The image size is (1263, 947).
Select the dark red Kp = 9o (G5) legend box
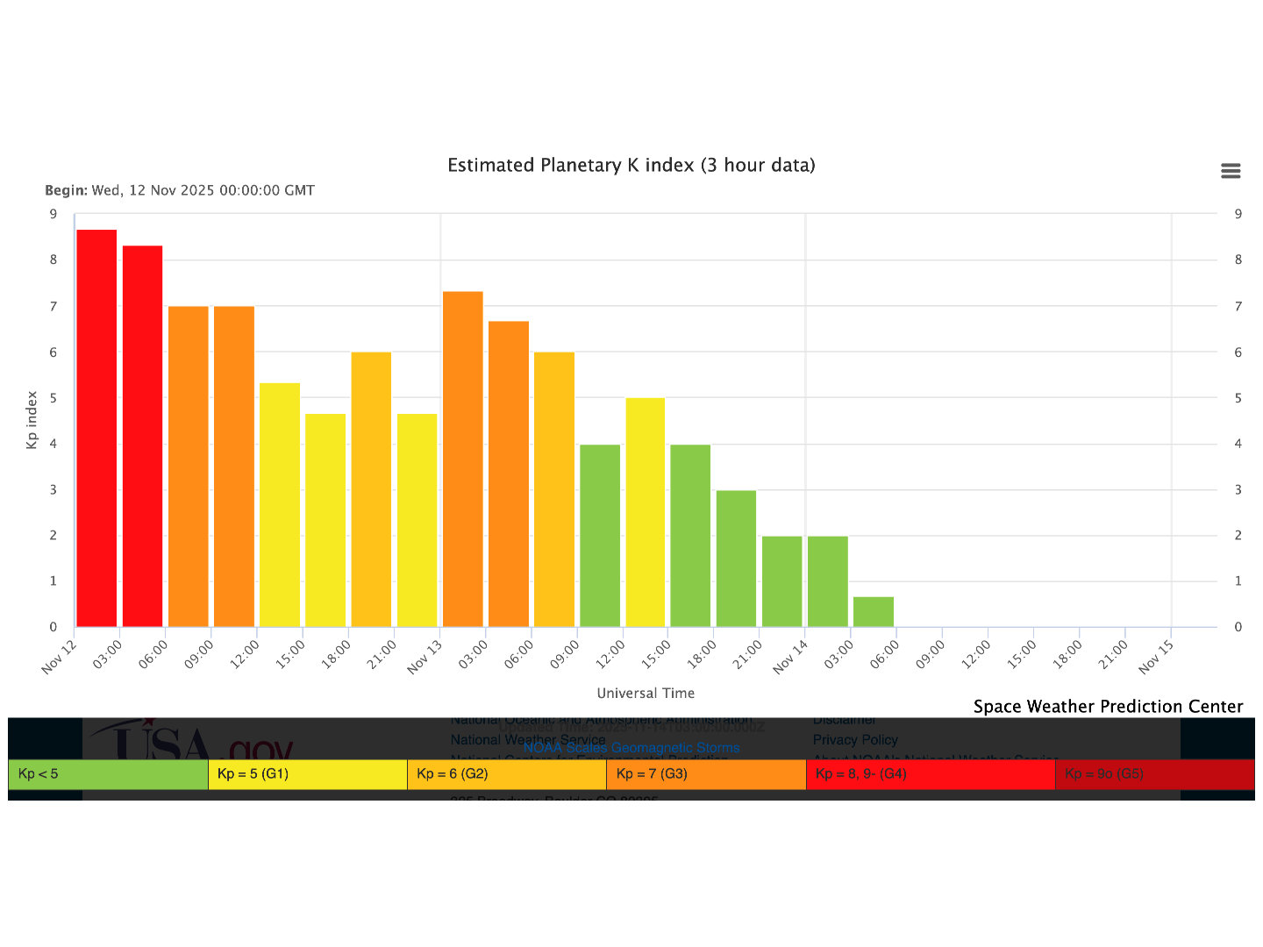[1153, 774]
